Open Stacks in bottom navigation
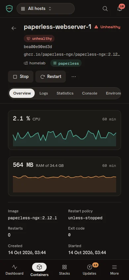Viewport: 129px width, 280px height. [x=64, y=270]
